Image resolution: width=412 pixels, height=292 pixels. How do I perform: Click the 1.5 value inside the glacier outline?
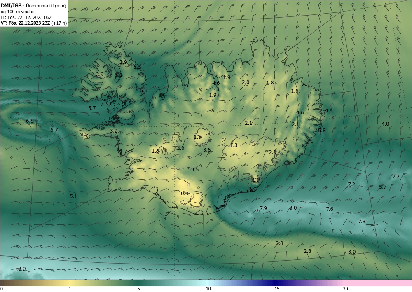tap(198, 137)
